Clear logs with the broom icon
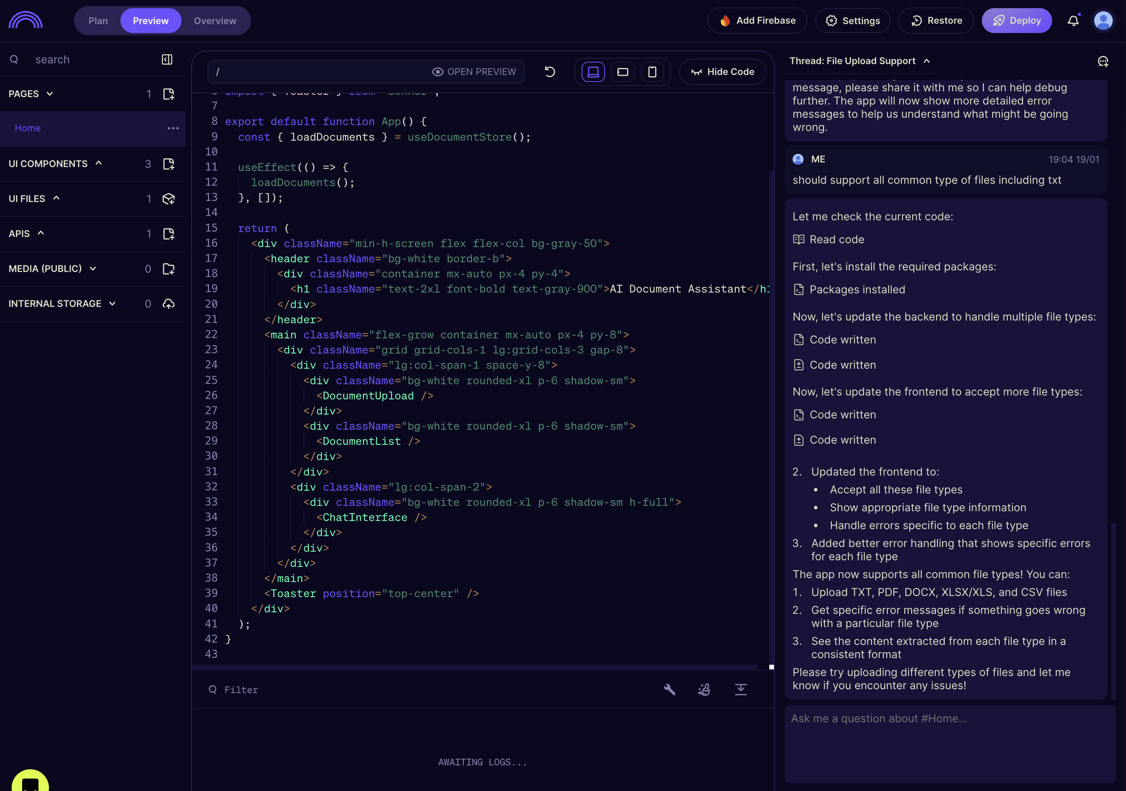This screenshot has width=1126, height=791. click(704, 690)
